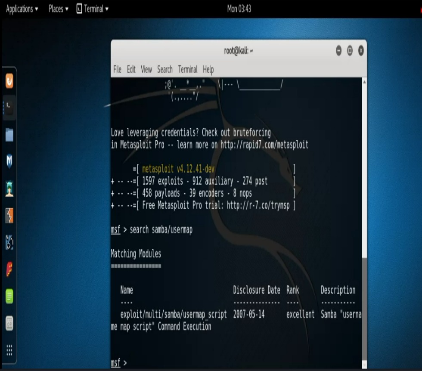Open the Edit menu
422x371 pixels.
coord(131,69)
